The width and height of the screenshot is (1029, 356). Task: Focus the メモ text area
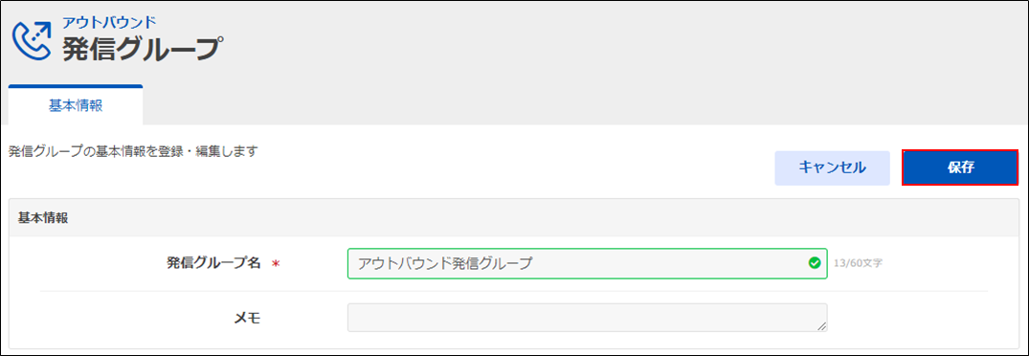(x=587, y=318)
